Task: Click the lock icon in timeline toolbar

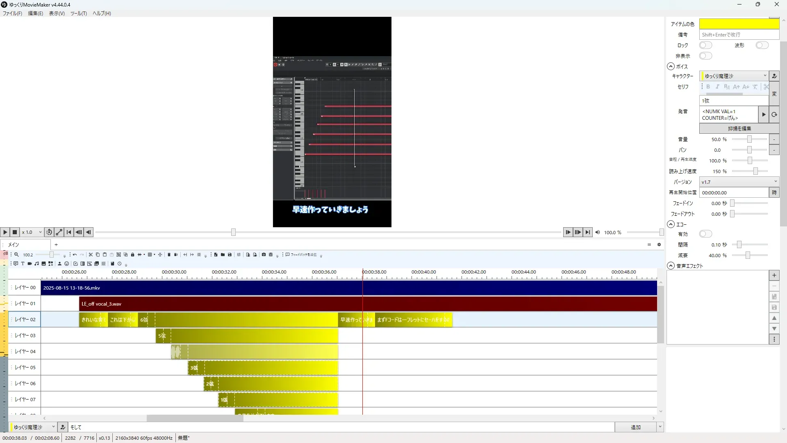Action: tap(132, 255)
